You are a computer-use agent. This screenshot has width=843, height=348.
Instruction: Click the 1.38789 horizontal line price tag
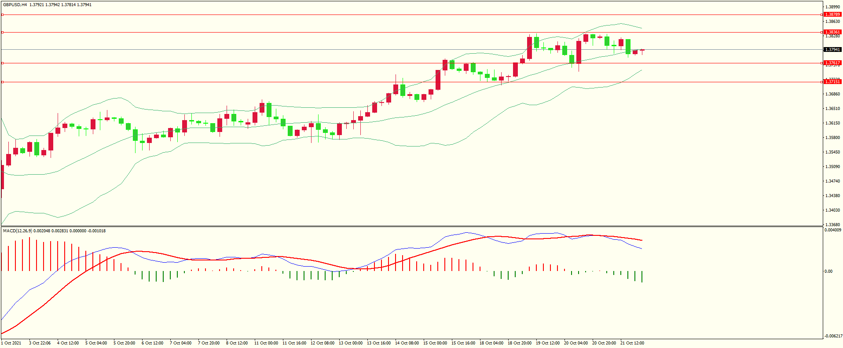coord(832,15)
